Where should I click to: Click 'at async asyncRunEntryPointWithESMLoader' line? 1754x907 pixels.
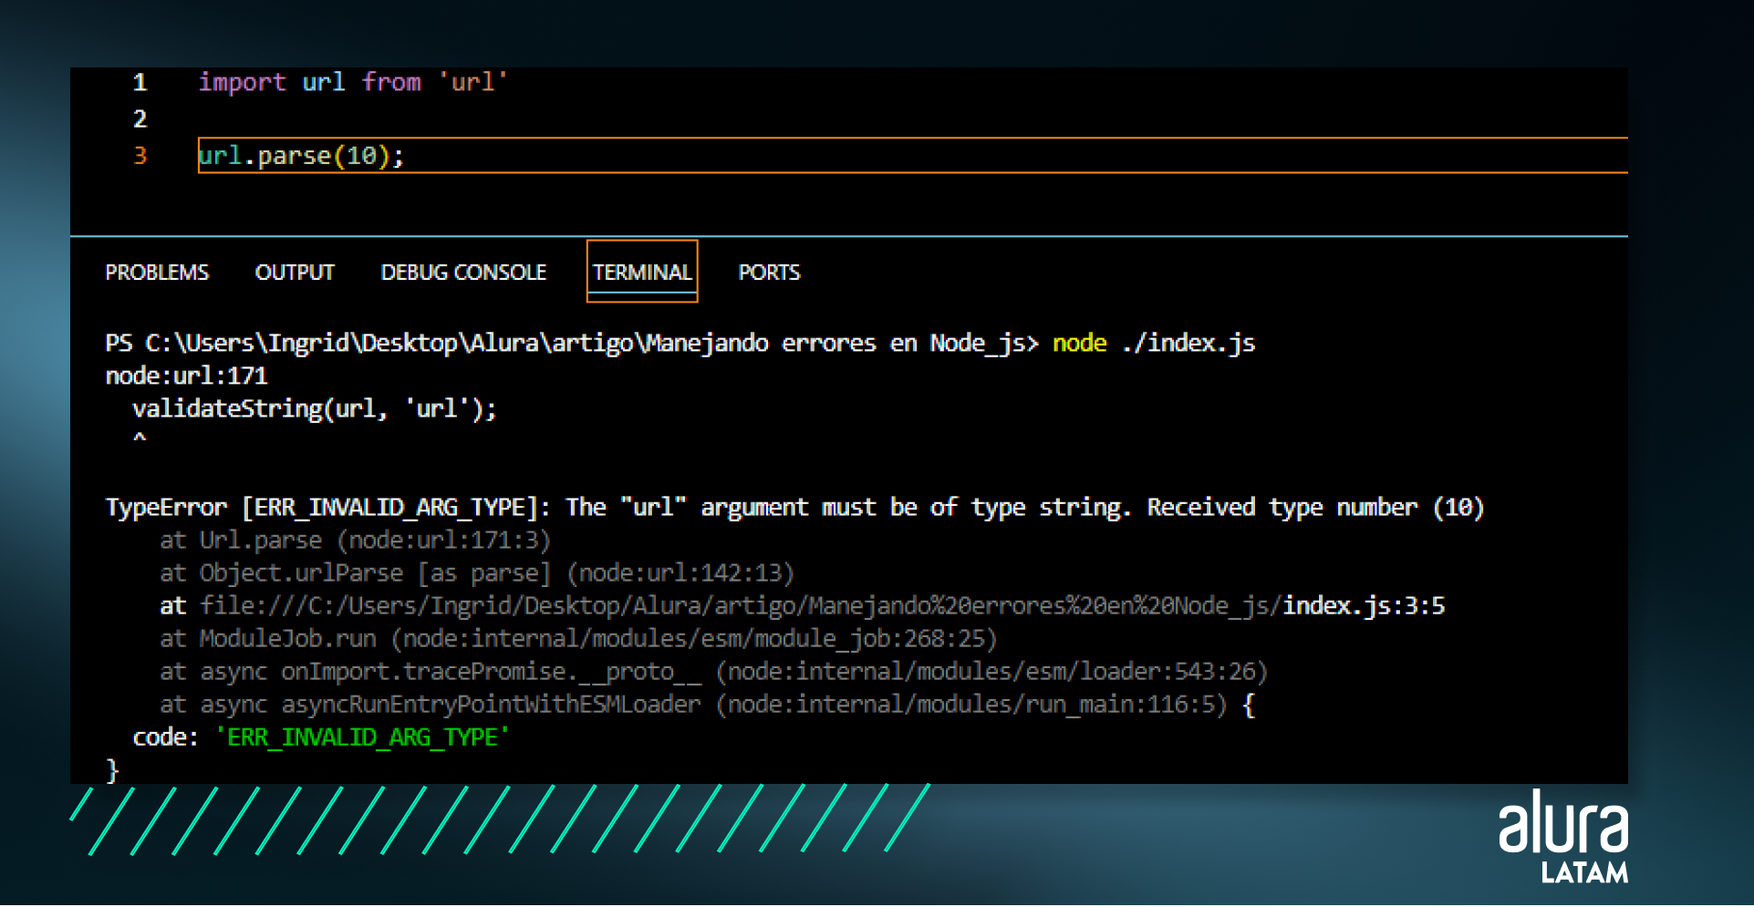[707, 705]
